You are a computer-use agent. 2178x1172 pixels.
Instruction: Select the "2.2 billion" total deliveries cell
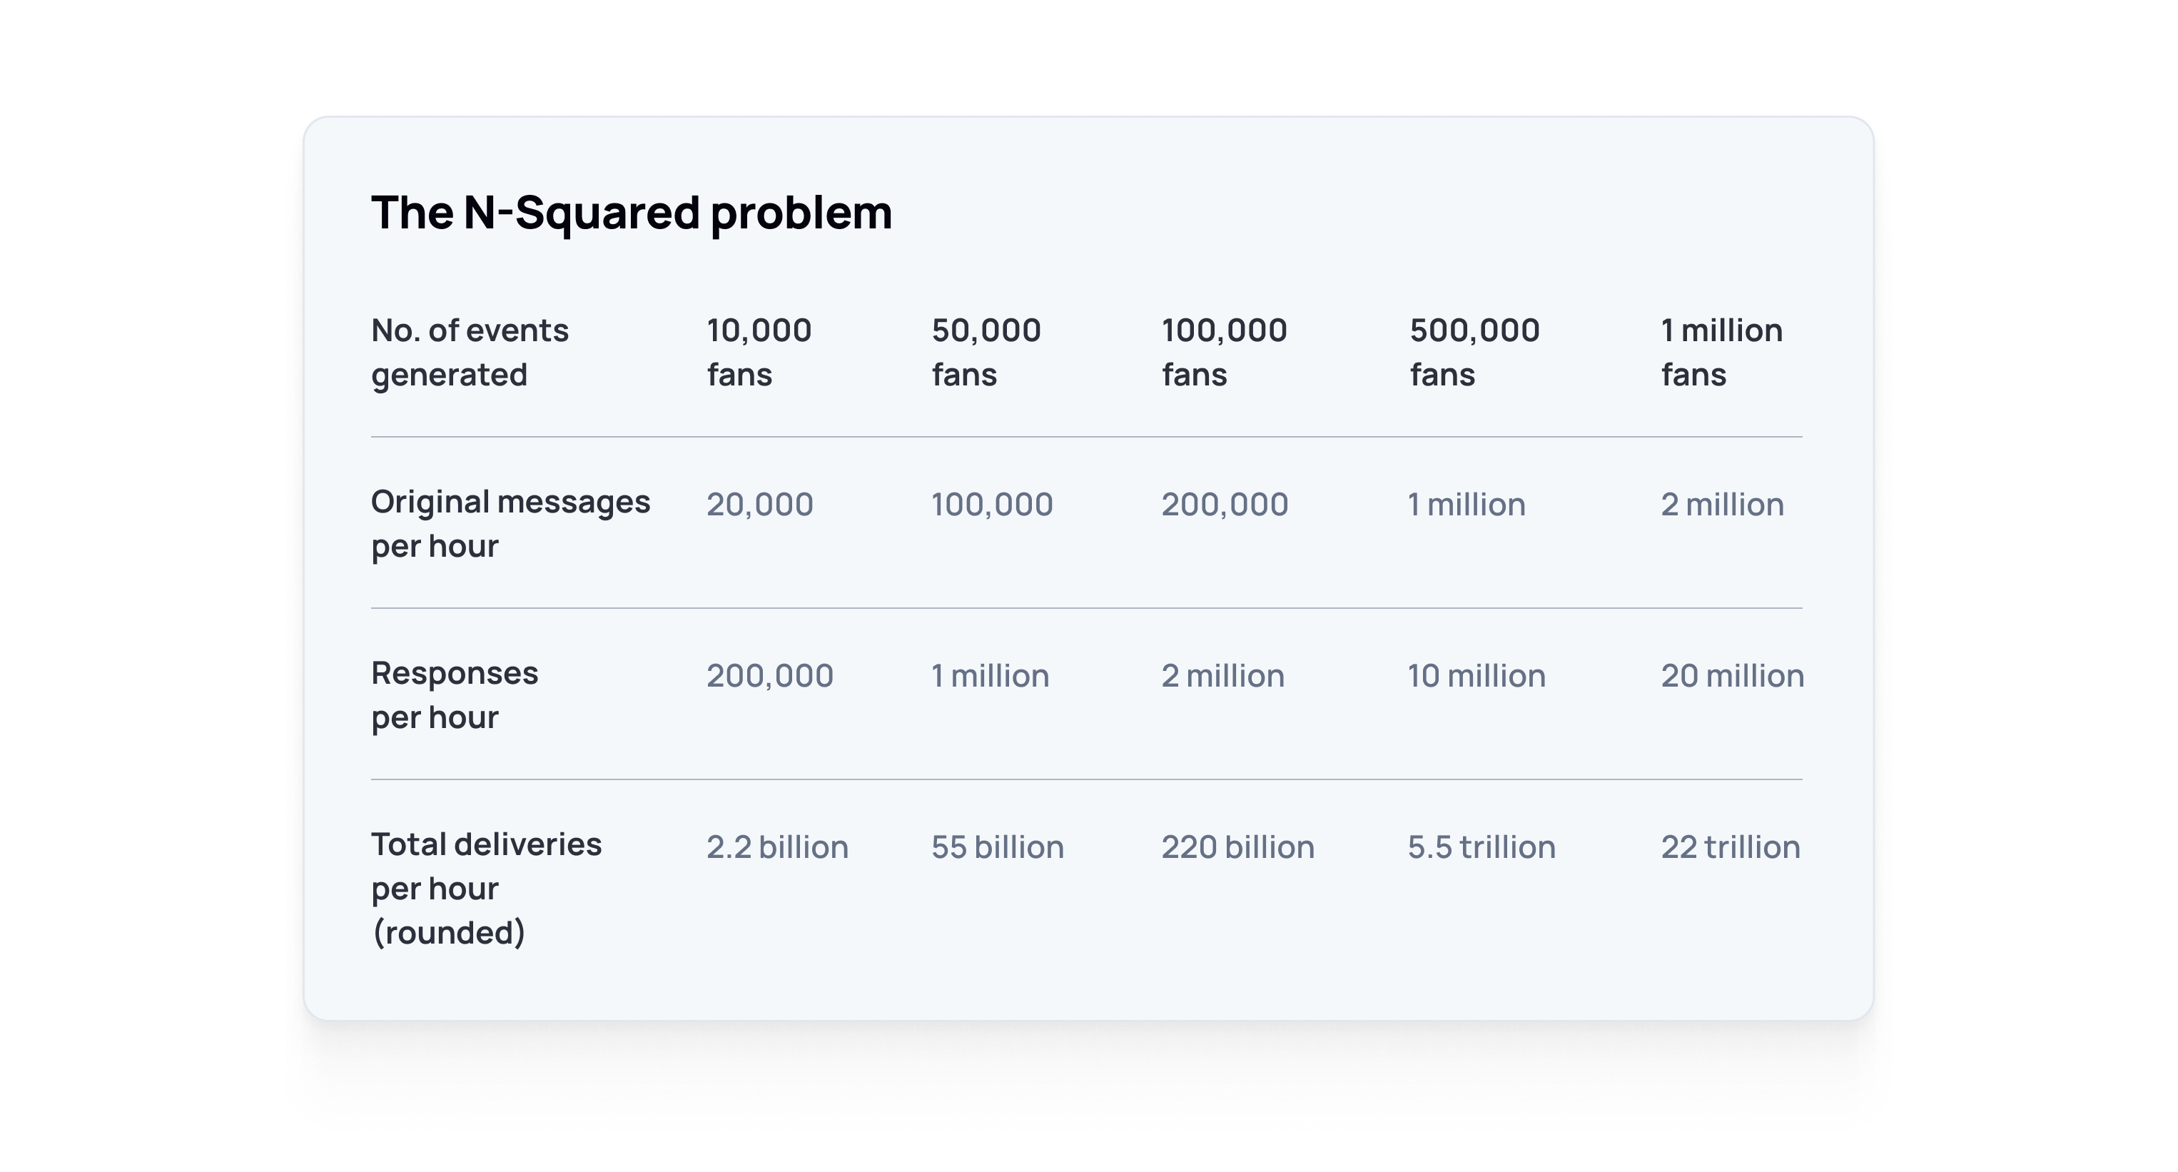point(777,847)
